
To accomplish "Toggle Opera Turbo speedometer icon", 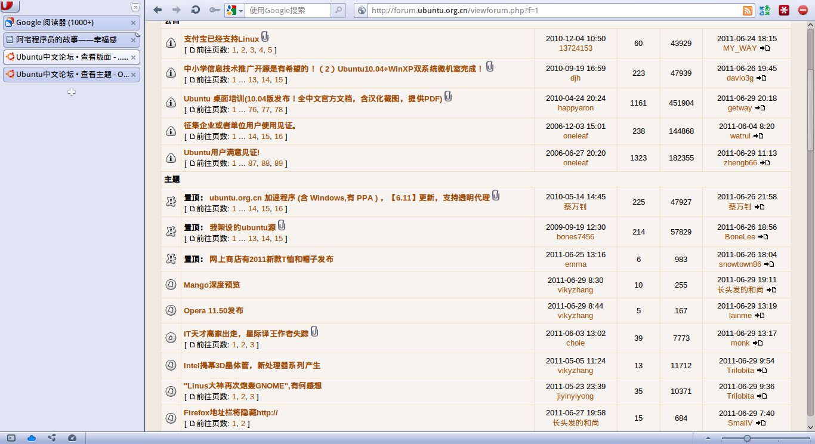I will click(x=72, y=438).
